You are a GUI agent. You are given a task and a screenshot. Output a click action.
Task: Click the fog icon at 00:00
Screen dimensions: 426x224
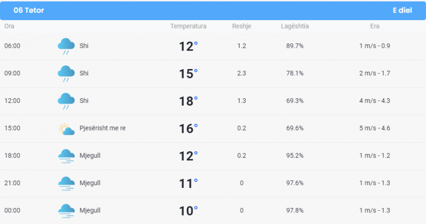(66, 211)
